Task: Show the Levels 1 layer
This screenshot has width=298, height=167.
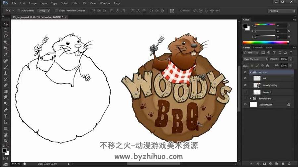Action: (x=245, y=92)
